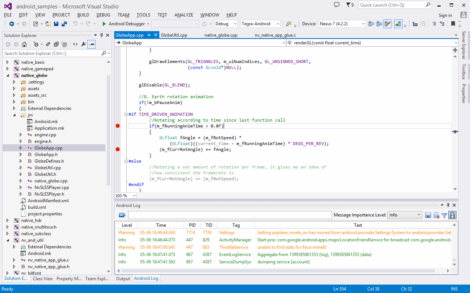
Task: Click the device edit icon on the toolbar
Action: click(387, 23)
